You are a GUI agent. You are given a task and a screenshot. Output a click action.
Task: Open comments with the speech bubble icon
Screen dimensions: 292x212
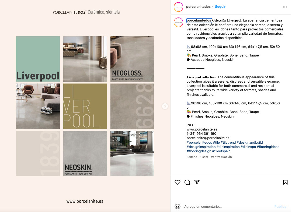point(187,182)
